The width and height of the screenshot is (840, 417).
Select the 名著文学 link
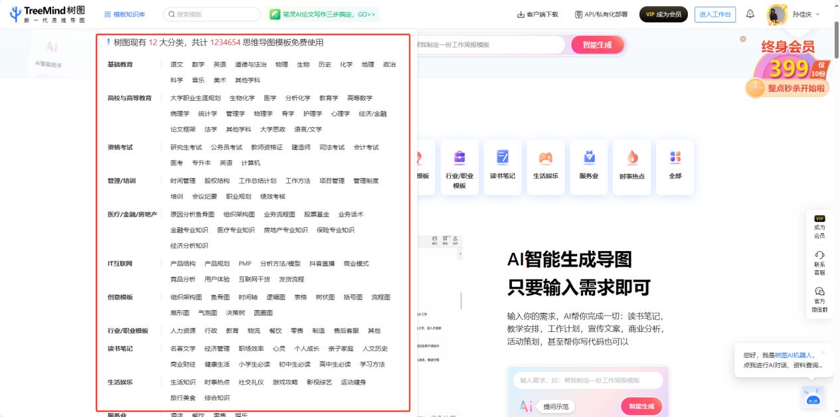tap(183, 348)
